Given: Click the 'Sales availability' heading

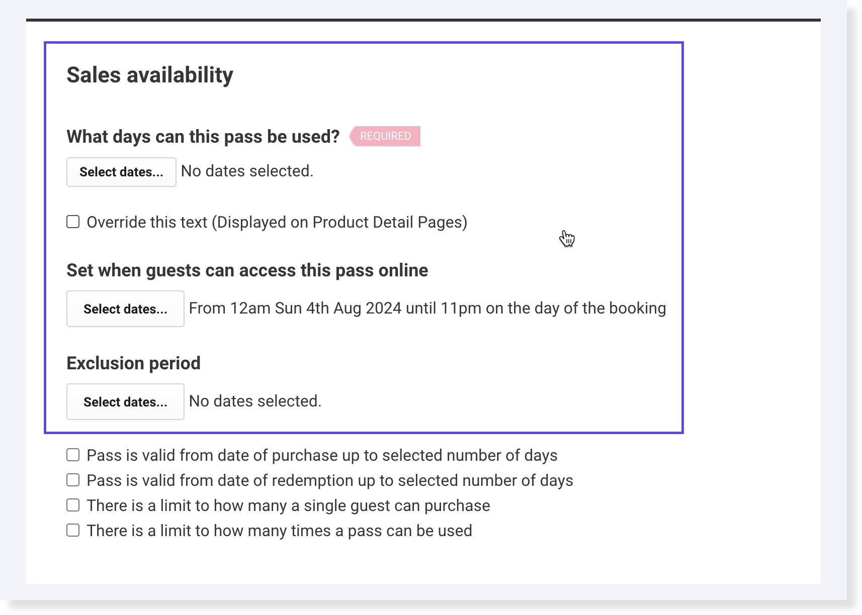Looking at the screenshot, I should 150,75.
